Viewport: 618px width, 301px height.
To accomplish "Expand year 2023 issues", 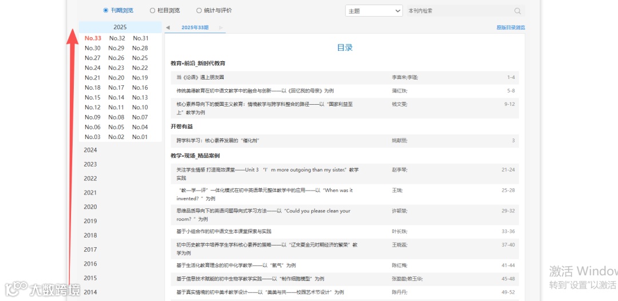I will coord(90,164).
